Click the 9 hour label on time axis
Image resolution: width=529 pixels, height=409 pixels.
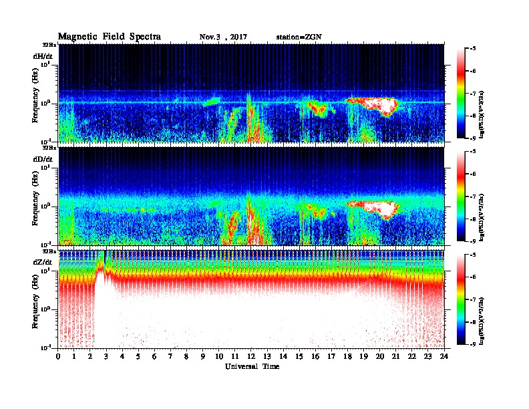click(203, 357)
